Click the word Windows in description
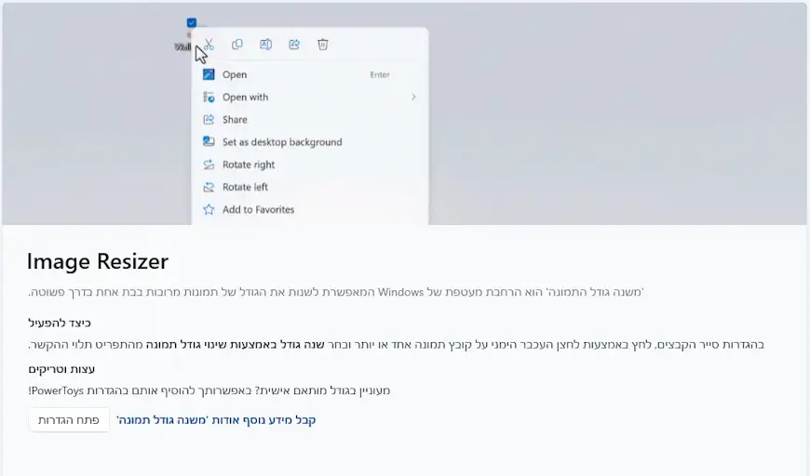This screenshot has height=476, width=810. point(401,293)
